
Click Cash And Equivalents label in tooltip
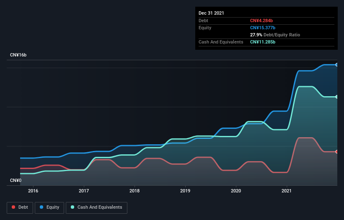point(221,42)
